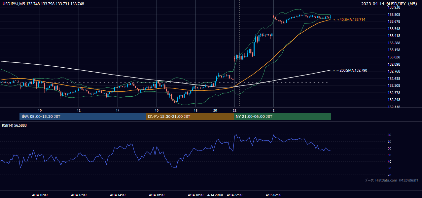Click the hour 12 label under price chart
Image resolution: width=422 pixels, height=198 pixels.
point(79,110)
